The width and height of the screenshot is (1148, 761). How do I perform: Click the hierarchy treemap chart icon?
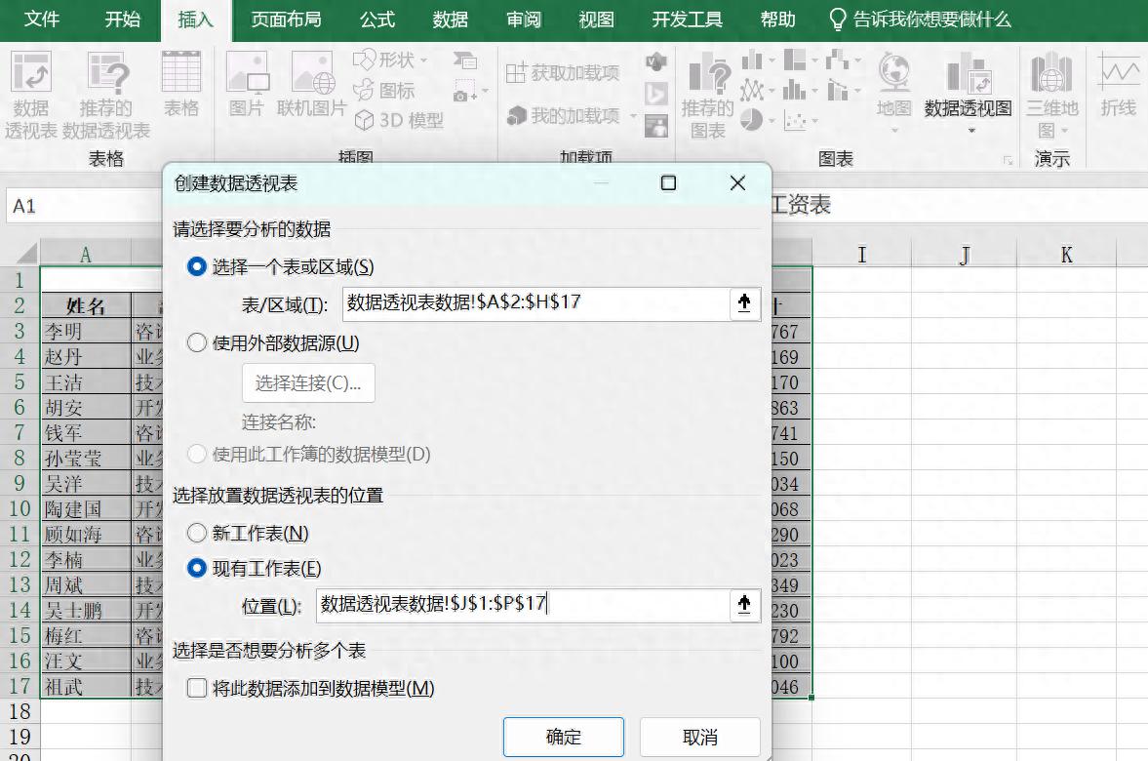pyautogui.click(x=795, y=60)
